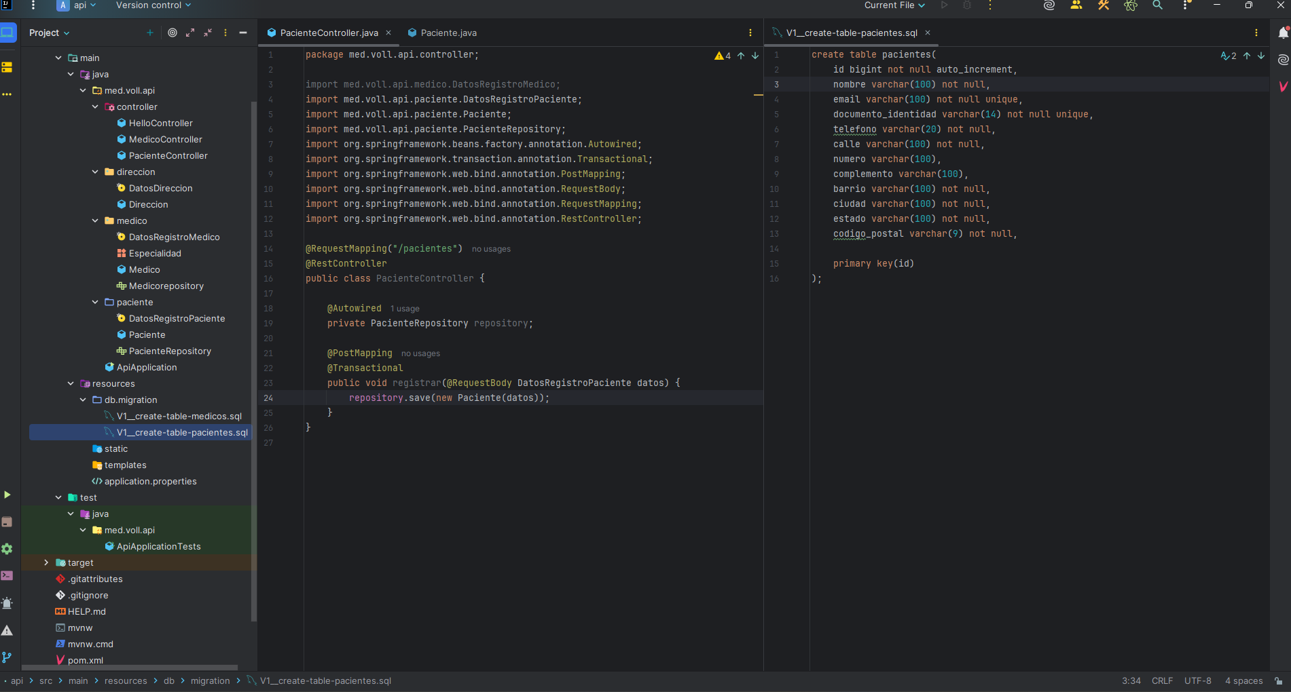Viewport: 1291px width, 692px height.
Task: Click the read-only lock icon in status bar
Action: (x=1279, y=681)
